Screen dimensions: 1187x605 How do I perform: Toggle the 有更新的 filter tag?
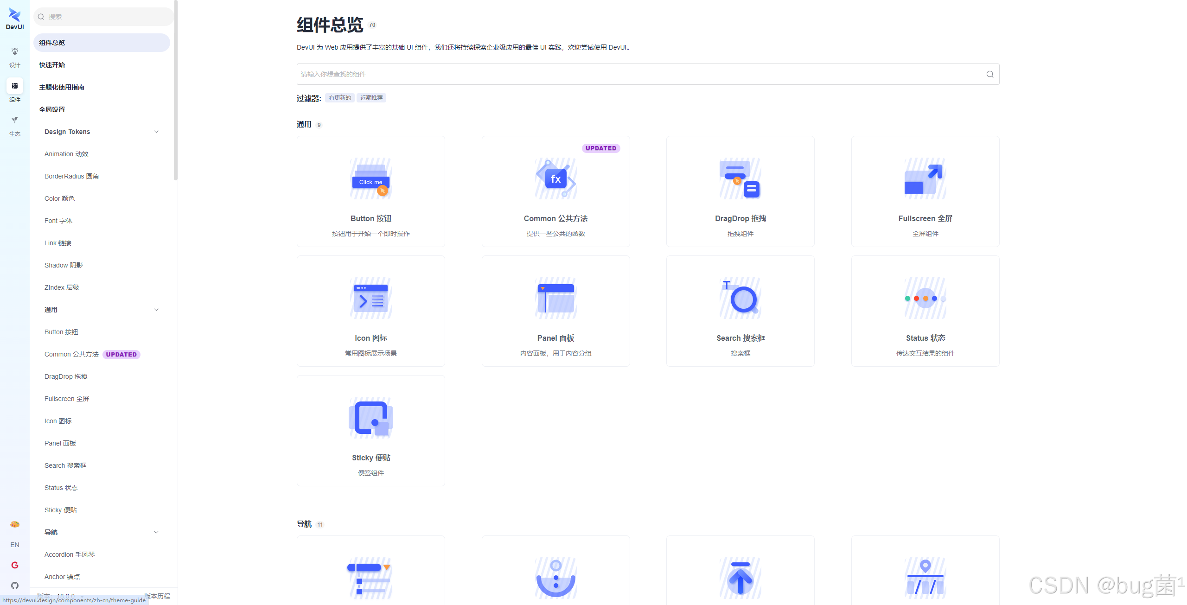point(340,98)
